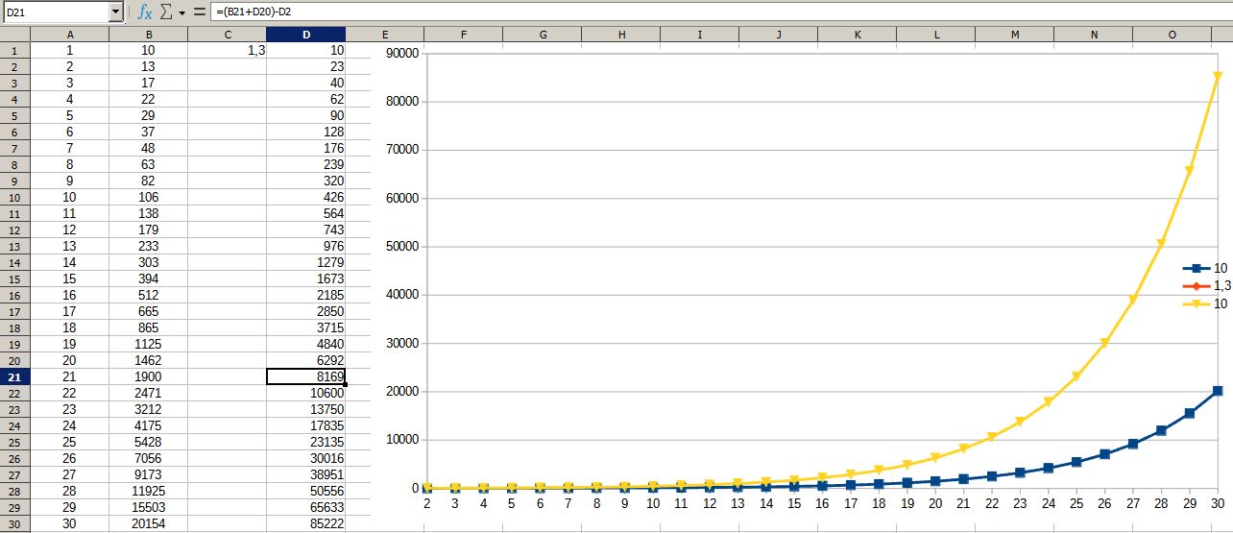Select row 30 header
The width and height of the screenshot is (1233, 533).
point(15,523)
